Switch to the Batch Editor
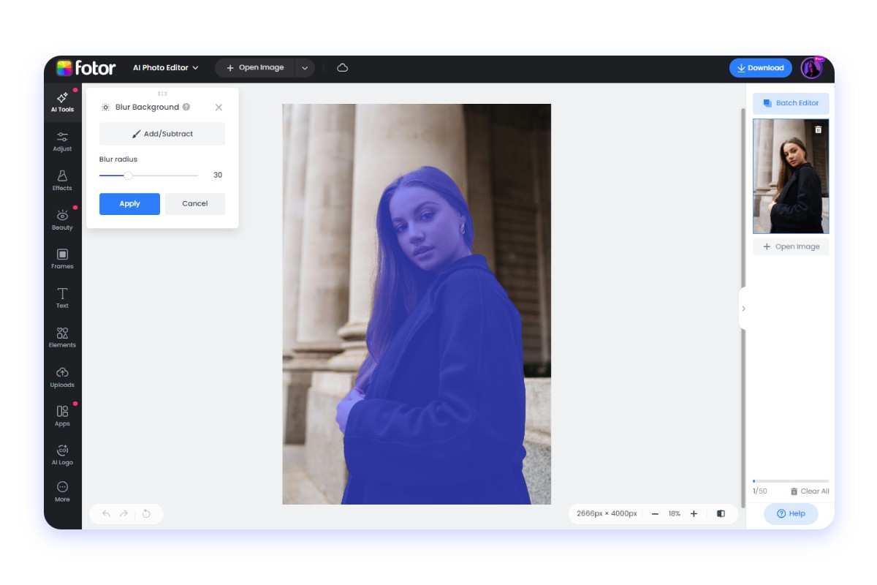Viewport: 877px width, 585px height. 790,103
